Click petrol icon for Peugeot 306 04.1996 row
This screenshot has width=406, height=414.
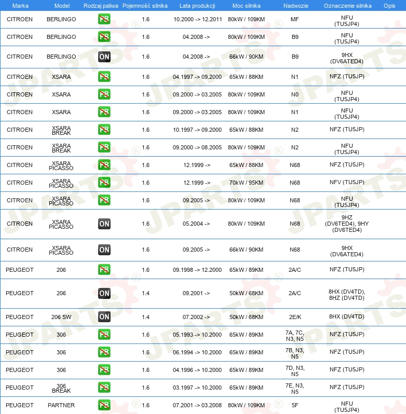click(x=104, y=369)
